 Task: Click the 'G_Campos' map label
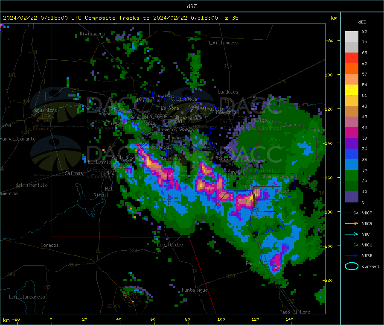(x=290, y=125)
